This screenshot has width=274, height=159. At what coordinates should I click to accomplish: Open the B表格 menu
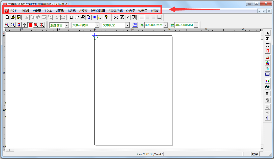72,11
